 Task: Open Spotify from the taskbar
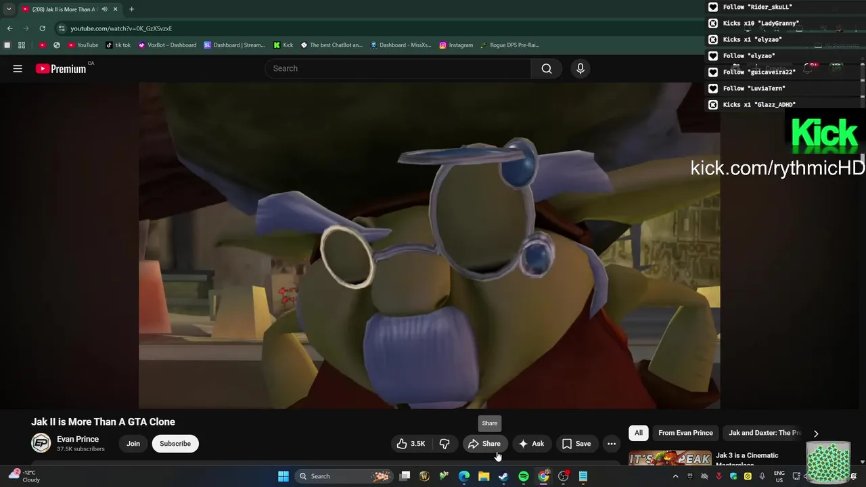pos(523,476)
